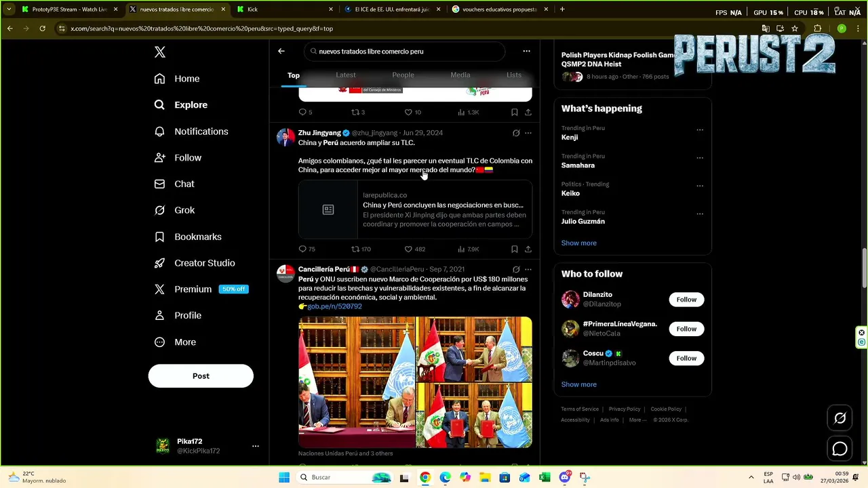Go back using the search page arrow

point(281,51)
